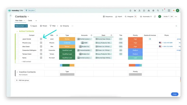
Task: Click the Low priority cell
Action: (x=135, y=58)
